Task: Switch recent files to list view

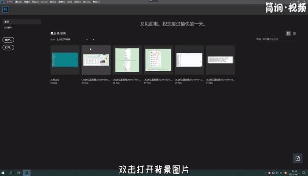Action: coord(295,33)
